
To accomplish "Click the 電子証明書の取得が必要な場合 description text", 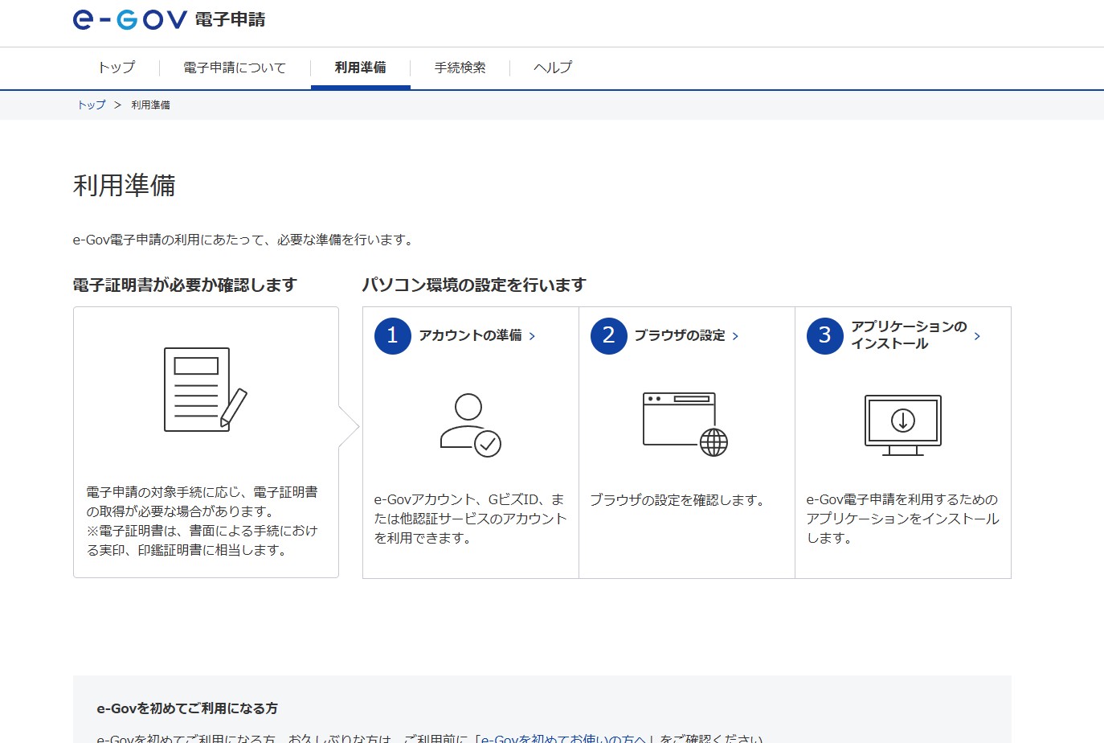I will pos(202,521).
